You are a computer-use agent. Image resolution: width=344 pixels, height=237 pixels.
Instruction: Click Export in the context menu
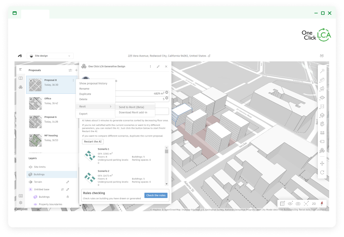tap(83, 114)
